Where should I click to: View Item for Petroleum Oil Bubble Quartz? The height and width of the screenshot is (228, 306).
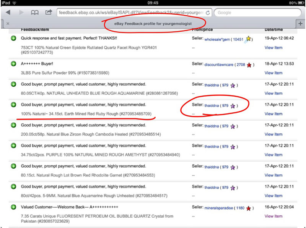[x=273, y=216]
